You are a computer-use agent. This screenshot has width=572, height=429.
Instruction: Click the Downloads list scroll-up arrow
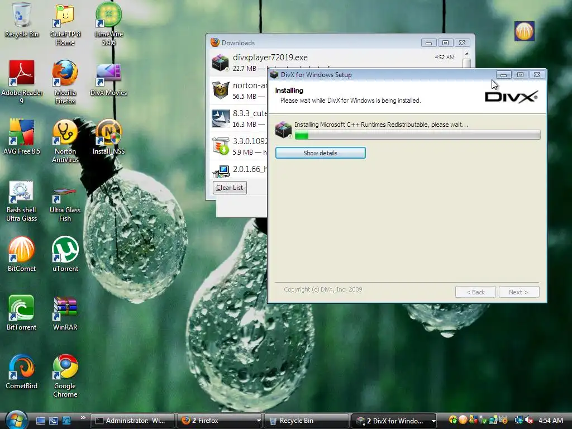click(x=466, y=54)
